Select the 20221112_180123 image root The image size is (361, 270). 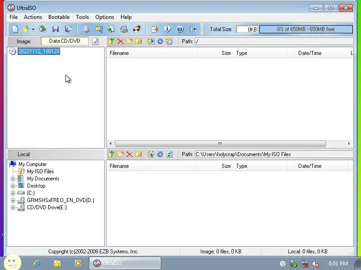[39, 51]
